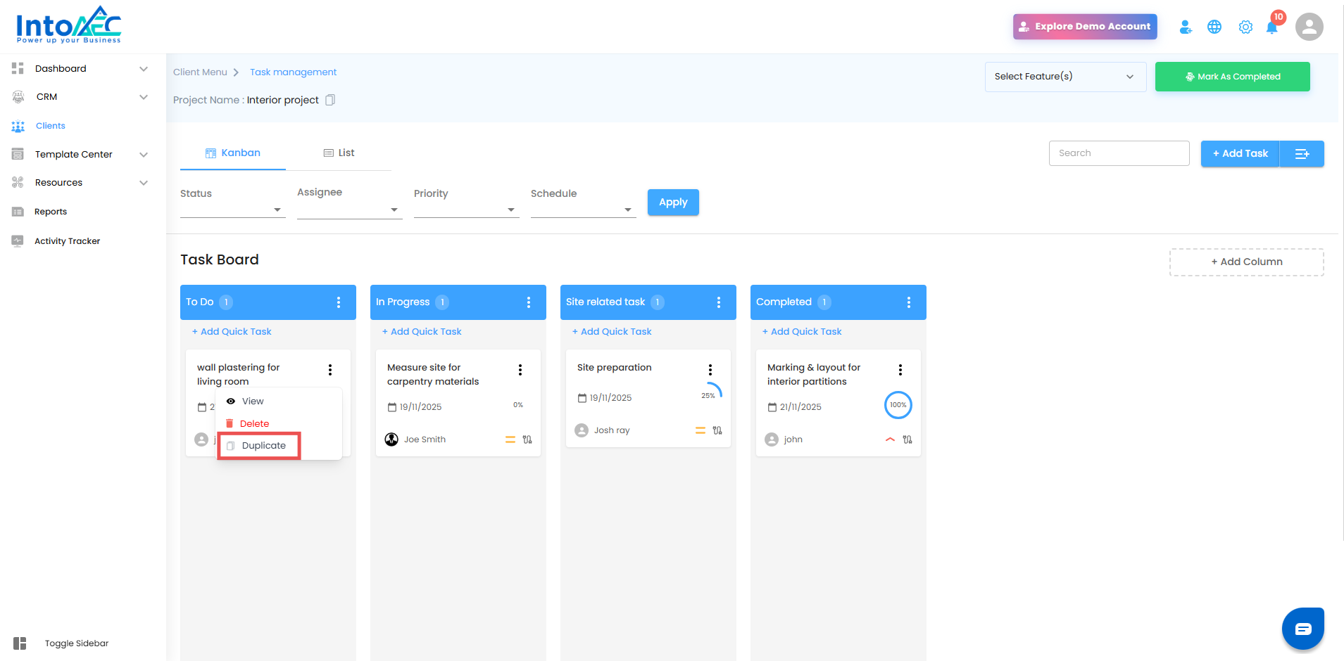The height and width of the screenshot is (661, 1344).
Task: Open the language globe icon
Action: pos(1214,27)
